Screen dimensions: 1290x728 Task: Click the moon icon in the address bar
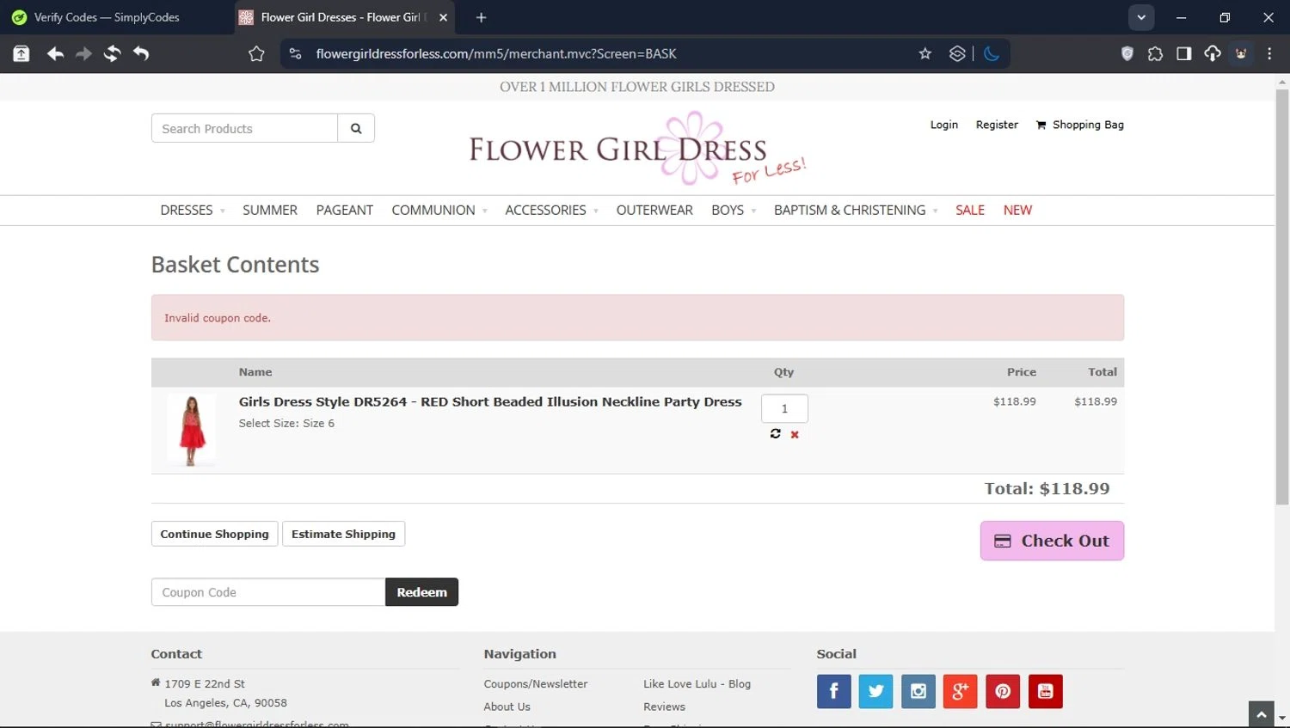pyautogui.click(x=992, y=53)
